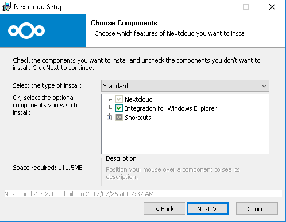Select Integration for Windows Explorer item
This screenshot has height=222, width=286.
(x=171, y=108)
